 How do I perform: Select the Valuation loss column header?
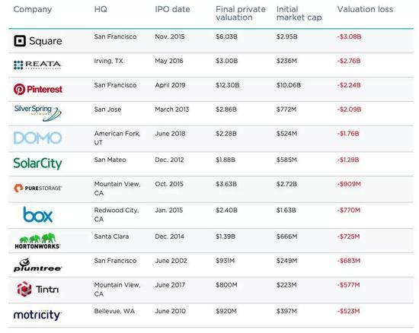tap(365, 9)
